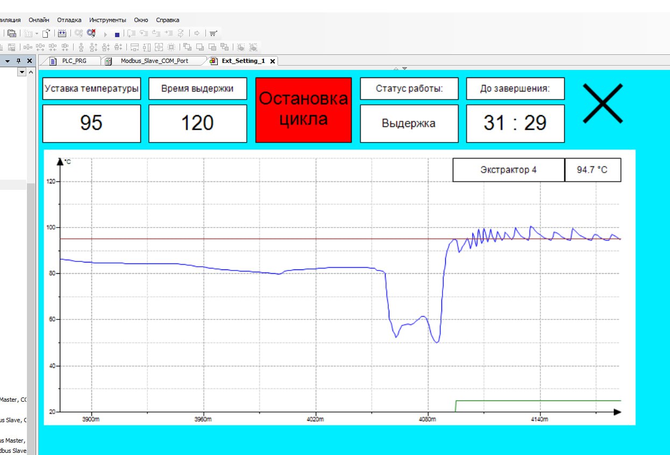The height and width of the screenshot is (455, 670).
Task: Close the left side panel
Action: pos(29,61)
